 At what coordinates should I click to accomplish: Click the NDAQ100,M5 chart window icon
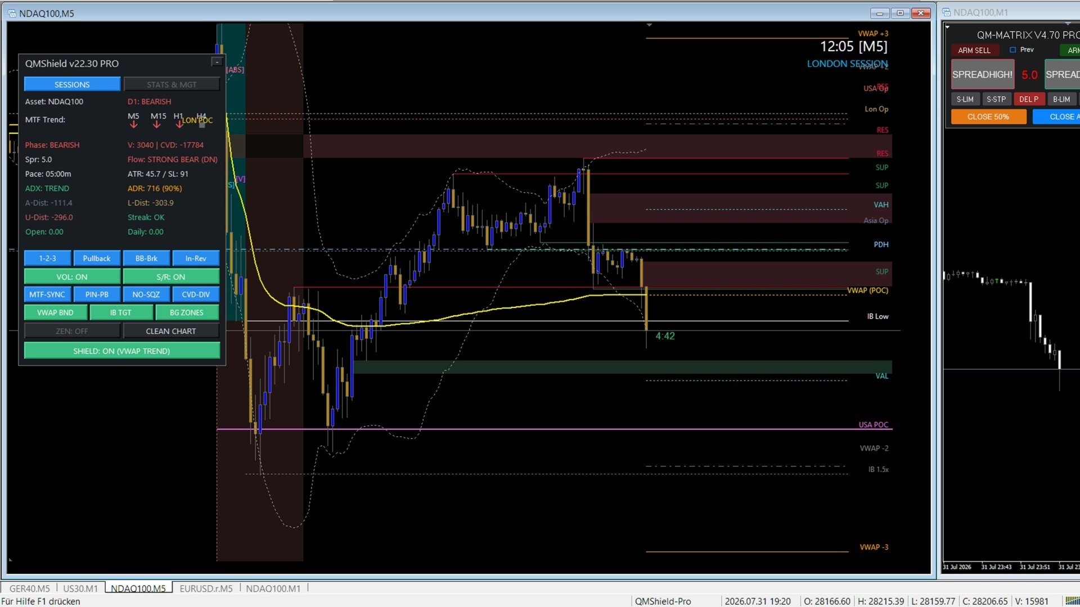12,13
